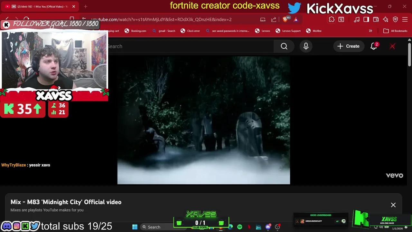The image size is (412, 232).
Task: Open OBS Studio from the taskbar
Action: (277, 227)
